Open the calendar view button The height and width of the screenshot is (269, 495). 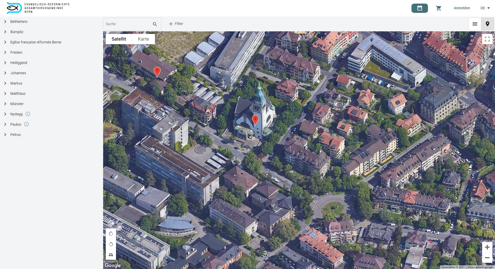[419, 8]
